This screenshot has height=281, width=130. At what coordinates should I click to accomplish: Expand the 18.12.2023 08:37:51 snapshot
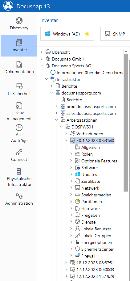pyautogui.click(x=66, y=263)
